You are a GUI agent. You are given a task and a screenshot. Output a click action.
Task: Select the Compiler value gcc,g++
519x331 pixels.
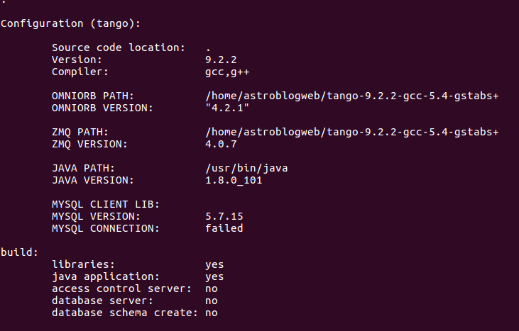(x=227, y=72)
